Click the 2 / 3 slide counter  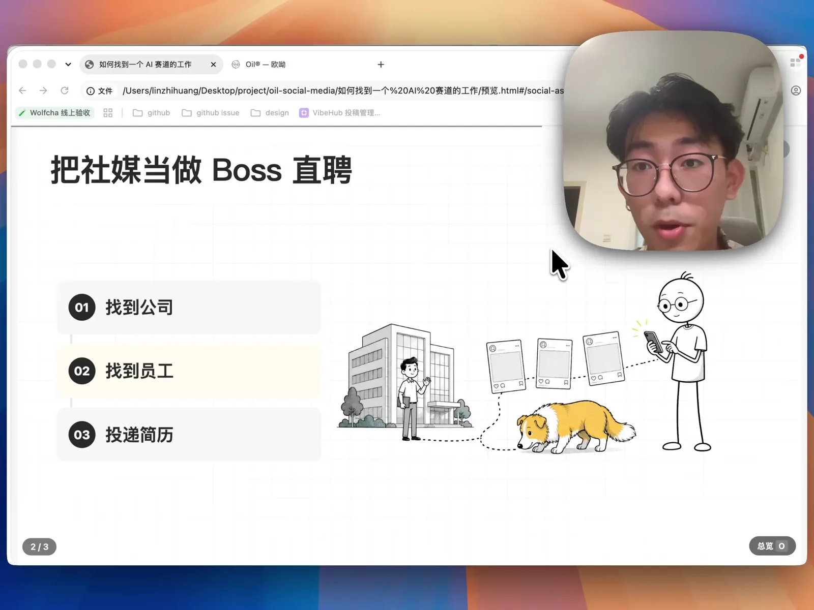tap(39, 547)
